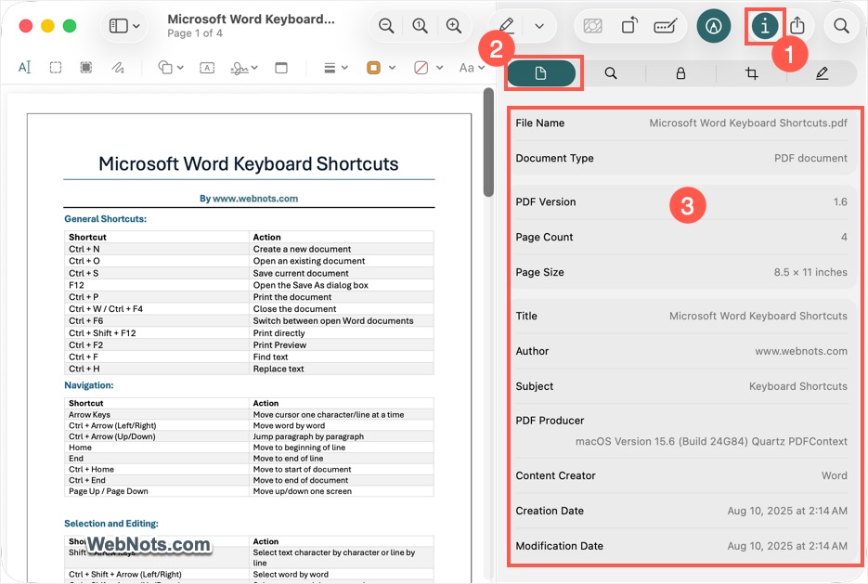This screenshot has height=584, width=868.
Task: Select the highlight pen tool
Action: pyautogui.click(x=506, y=26)
